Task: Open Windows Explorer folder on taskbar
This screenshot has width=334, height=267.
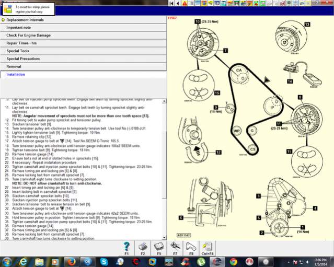Action: [x=39, y=262]
